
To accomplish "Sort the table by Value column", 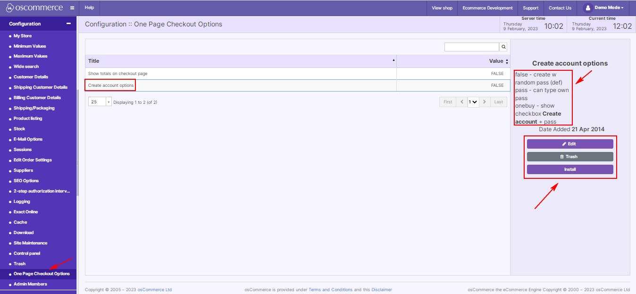I will click(x=453, y=61).
